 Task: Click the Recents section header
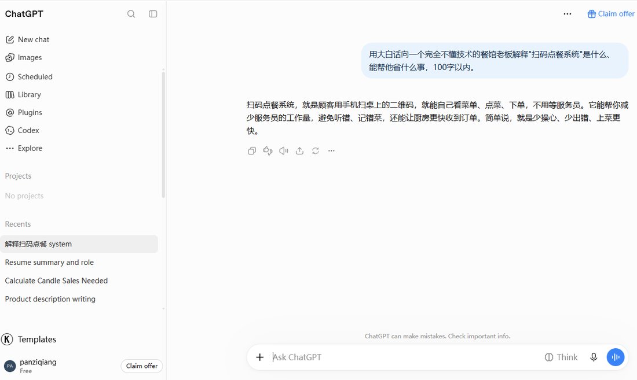click(x=18, y=224)
